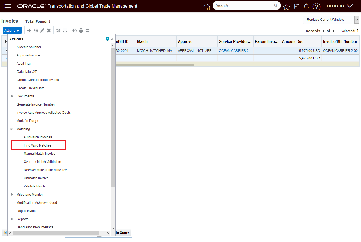
Task: Click the APPROVAL_NOT_APP... cell
Action: pos(197,51)
